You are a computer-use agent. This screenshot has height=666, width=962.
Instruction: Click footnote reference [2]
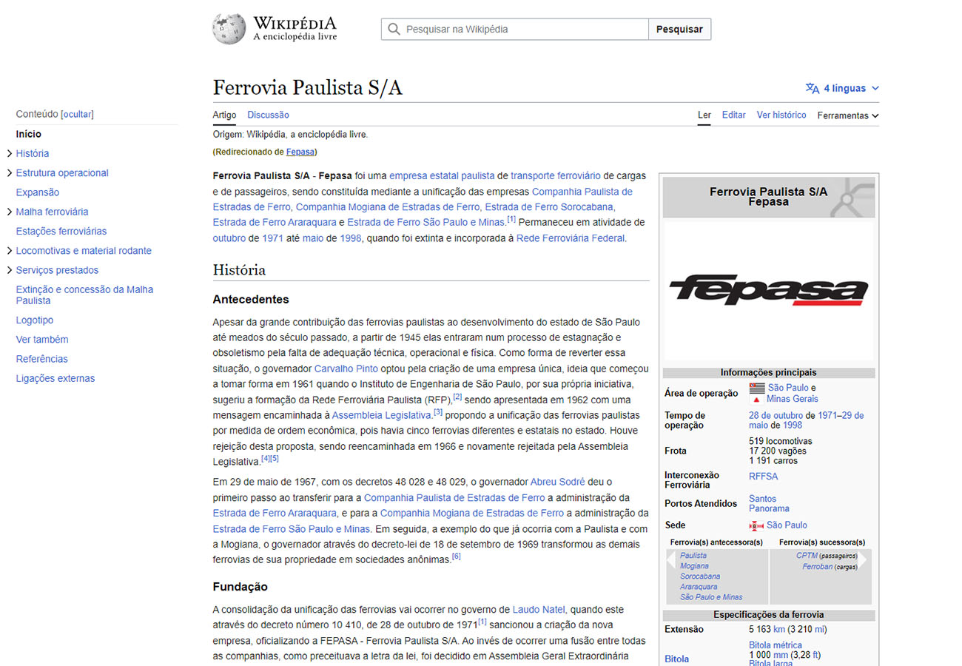tap(457, 397)
